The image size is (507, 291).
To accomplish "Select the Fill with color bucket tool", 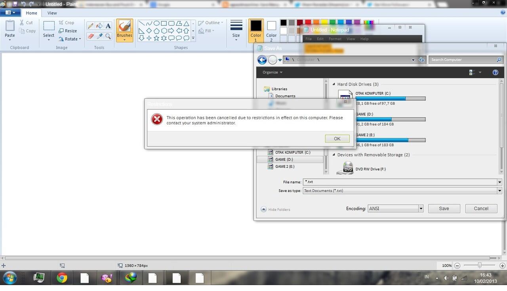I will pos(99,26).
